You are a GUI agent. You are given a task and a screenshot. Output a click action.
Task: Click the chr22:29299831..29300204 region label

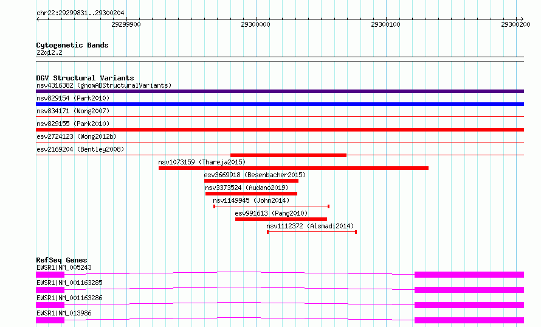(x=80, y=13)
